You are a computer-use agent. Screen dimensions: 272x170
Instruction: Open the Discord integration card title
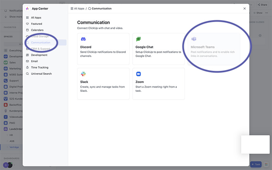tap(86, 47)
